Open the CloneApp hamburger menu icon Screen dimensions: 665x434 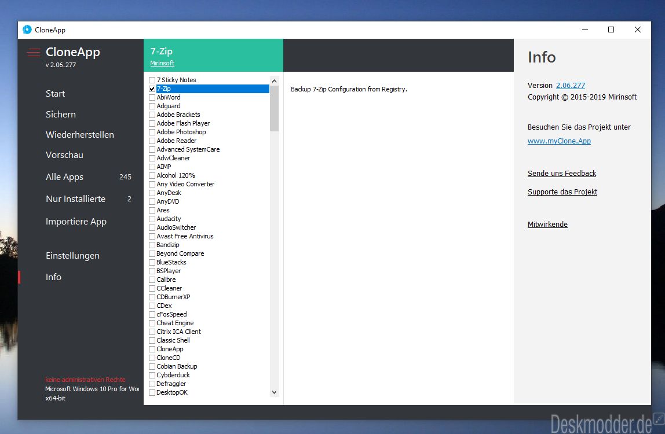(34, 53)
